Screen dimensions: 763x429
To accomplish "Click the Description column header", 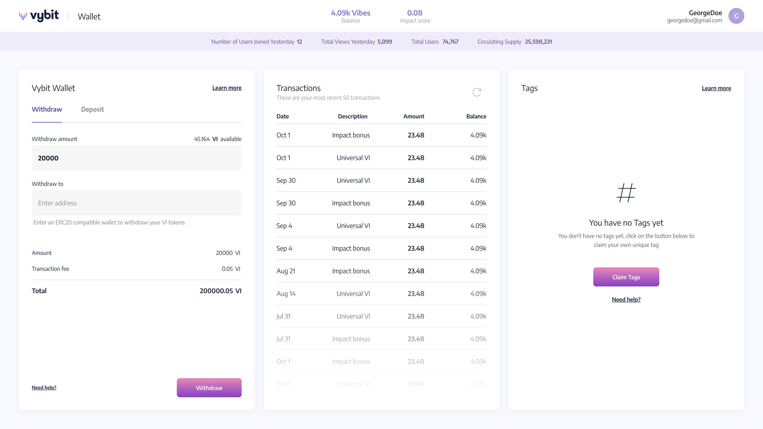I will pos(353,116).
